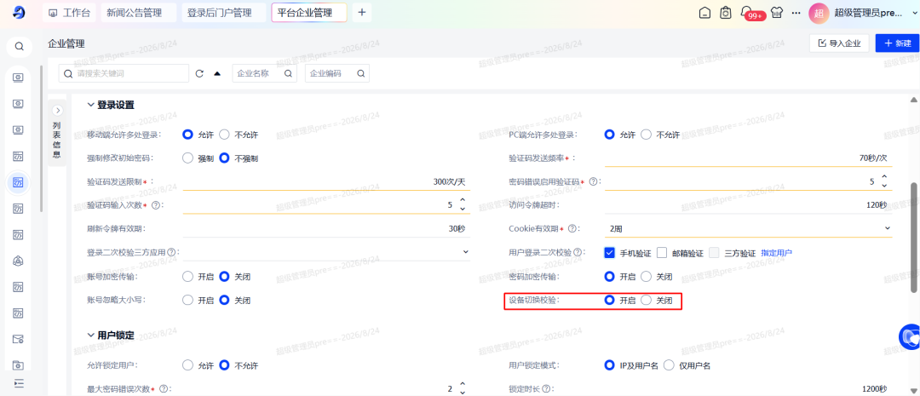Increase the 密码错误启用验证码 stepper value
The height and width of the screenshot is (396, 920).
pos(884,178)
